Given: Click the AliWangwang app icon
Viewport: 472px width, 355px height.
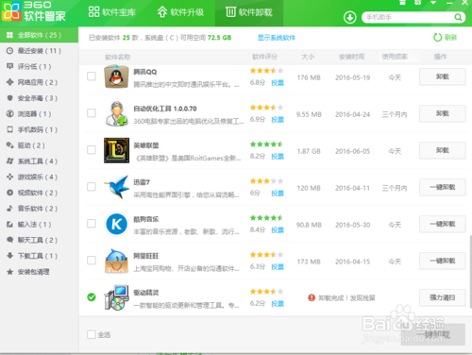Looking at the screenshot, I should pyautogui.click(x=116, y=261).
